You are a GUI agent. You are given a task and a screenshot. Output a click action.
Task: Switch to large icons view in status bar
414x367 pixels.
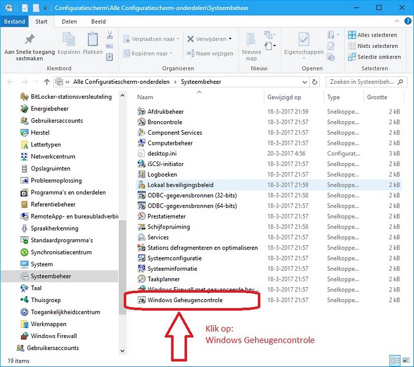[406, 360]
